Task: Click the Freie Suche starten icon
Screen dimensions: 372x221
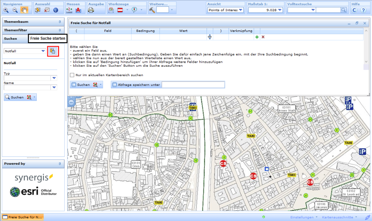Action: [x=52, y=51]
